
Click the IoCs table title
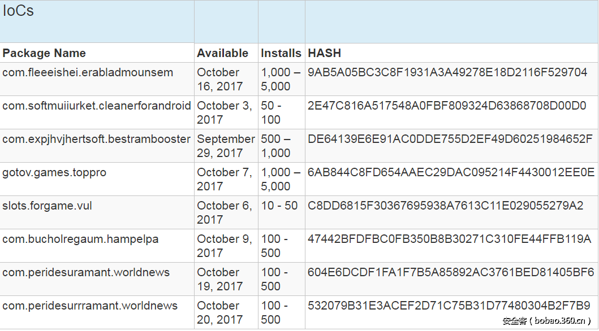pos(18,11)
